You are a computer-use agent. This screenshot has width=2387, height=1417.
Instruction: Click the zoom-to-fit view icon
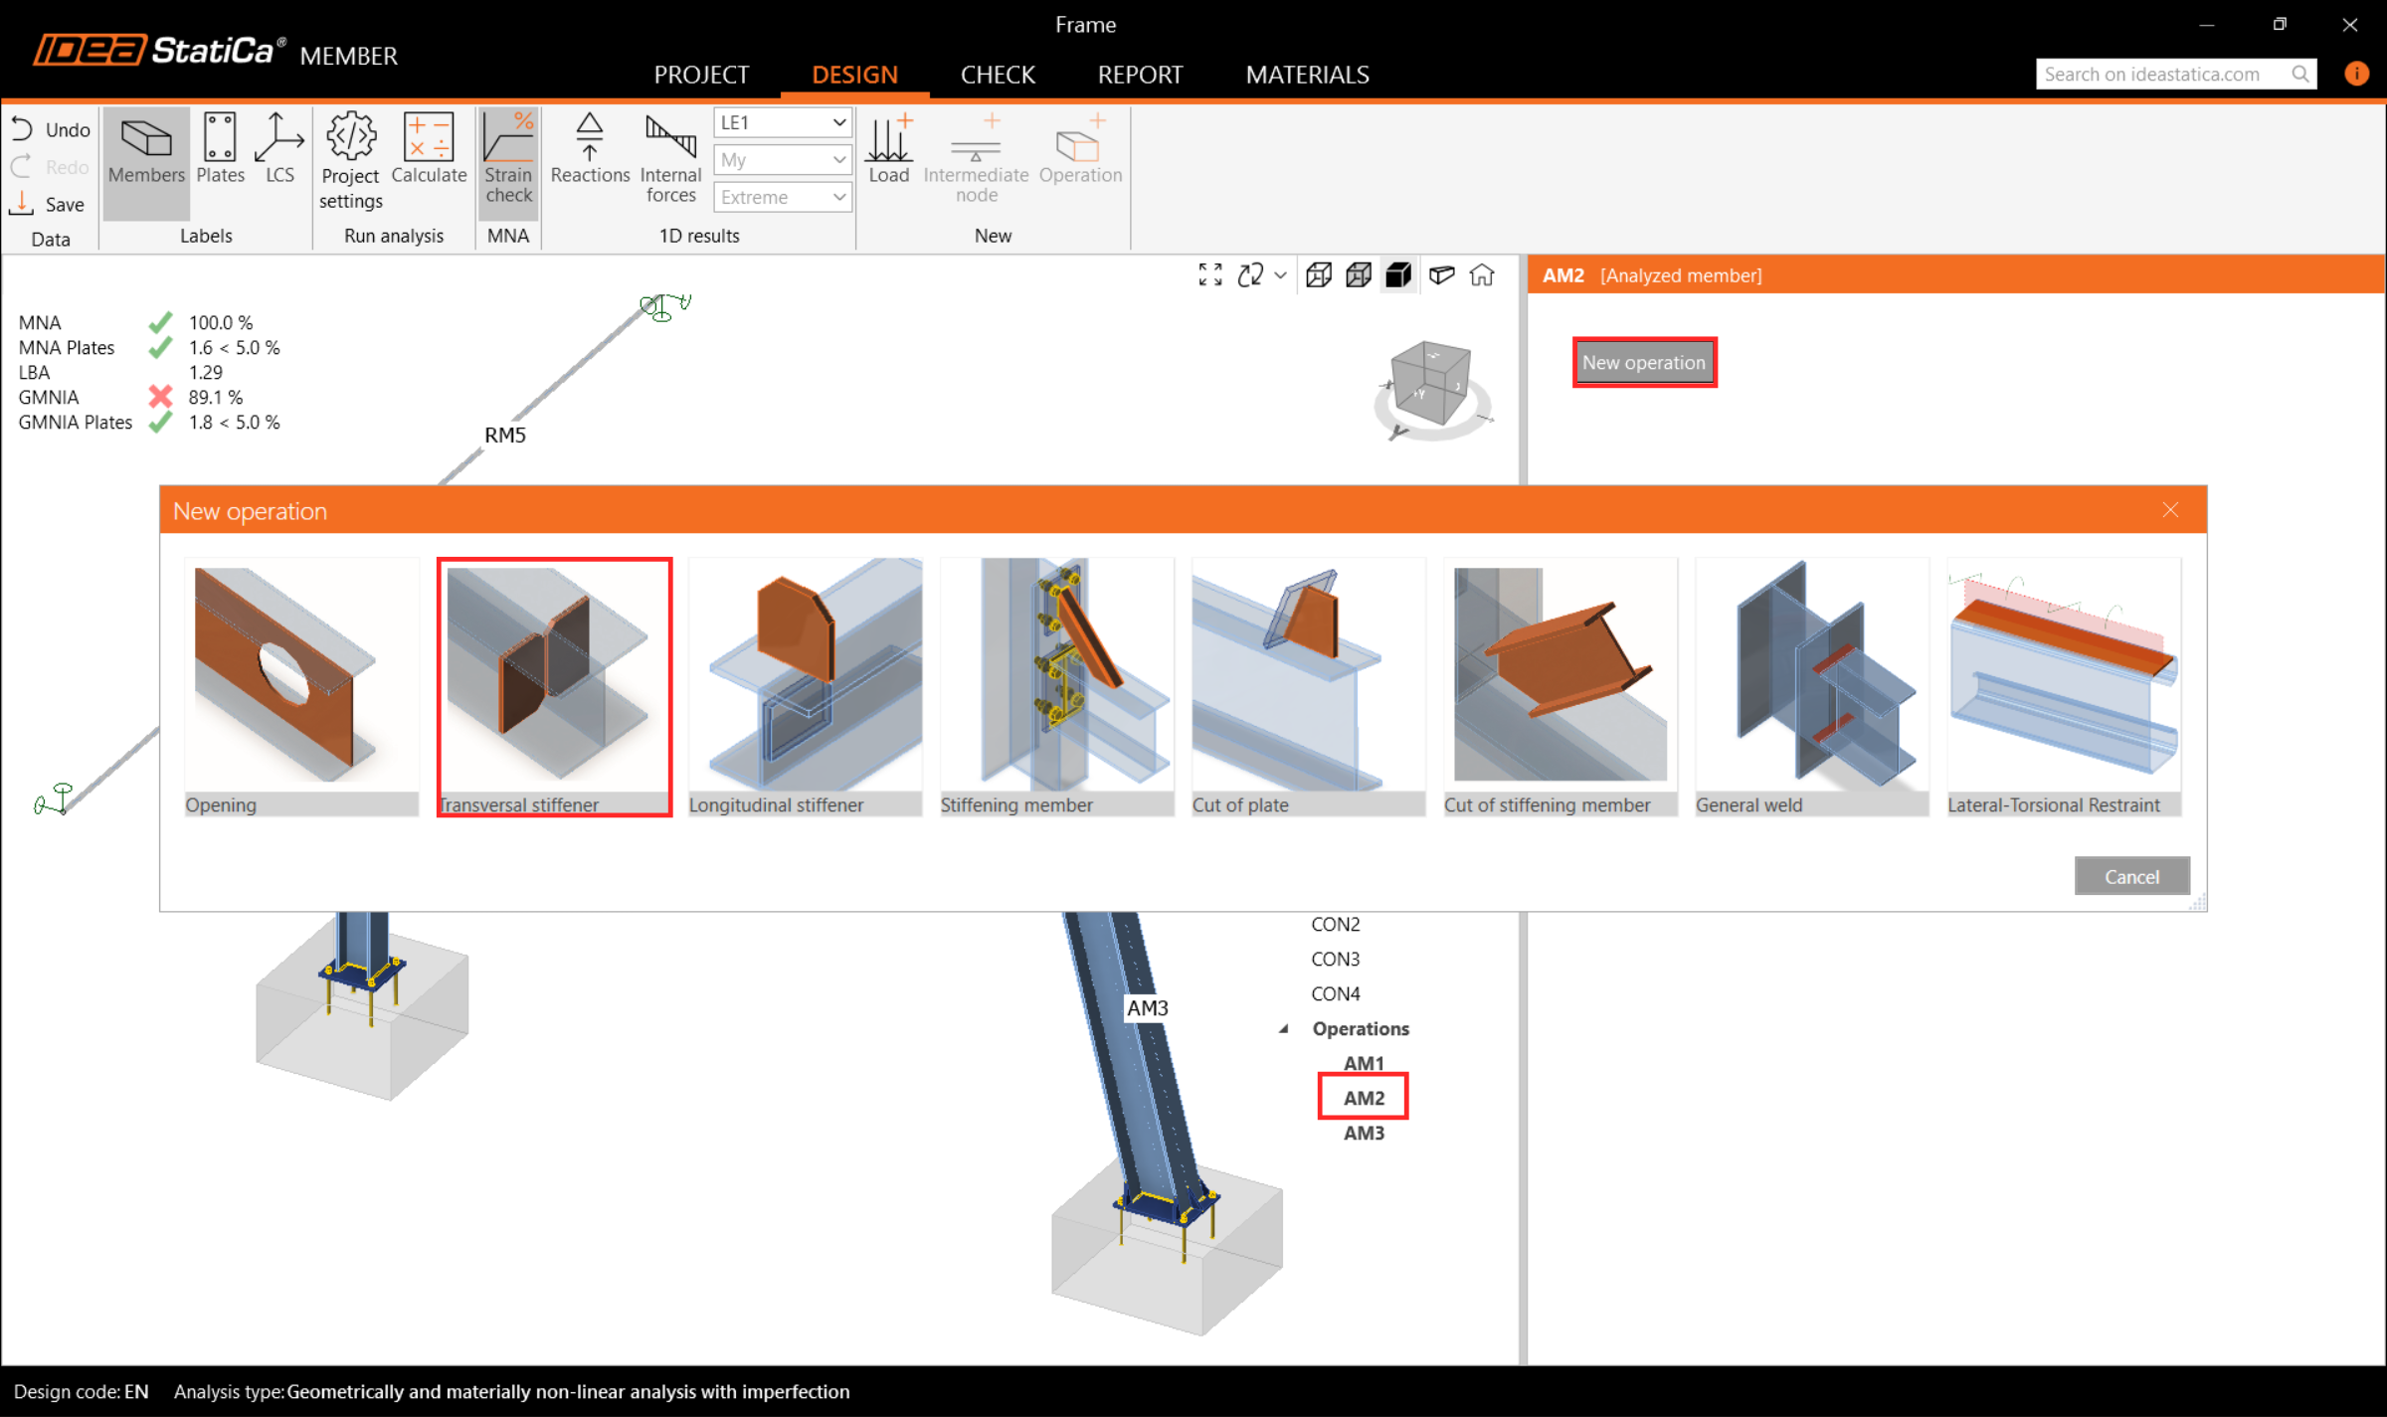(x=1209, y=275)
